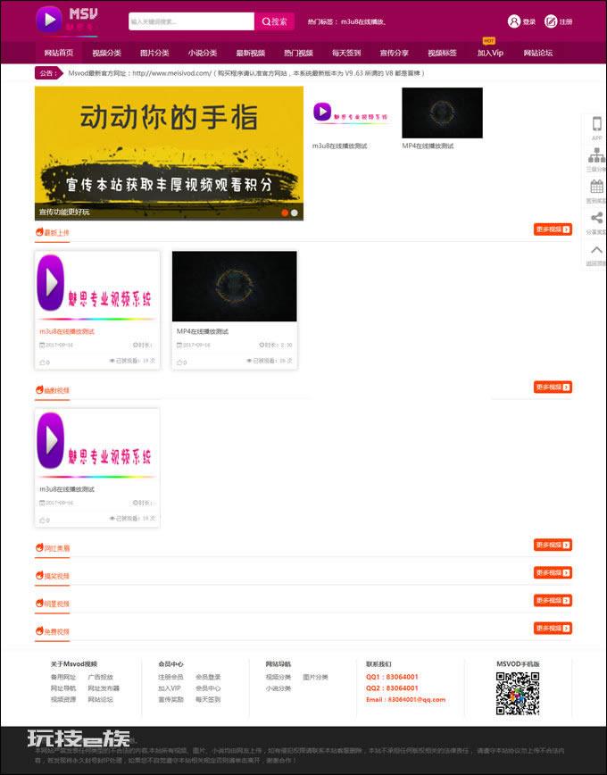Click the 更多视频 button in 网红美眉 row
This screenshot has height=775, width=607.
tap(553, 545)
